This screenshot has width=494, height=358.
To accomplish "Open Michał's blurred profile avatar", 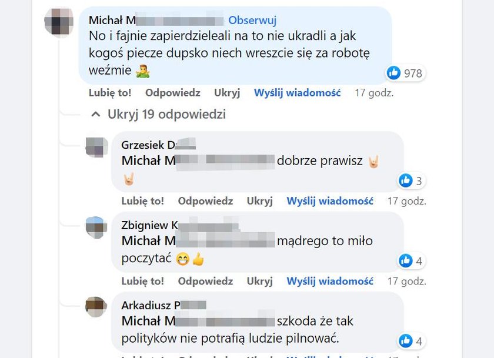I will (x=59, y=21).
